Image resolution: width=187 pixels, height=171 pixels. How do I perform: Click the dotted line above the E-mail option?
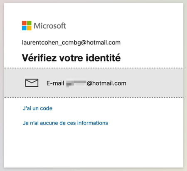93,68
